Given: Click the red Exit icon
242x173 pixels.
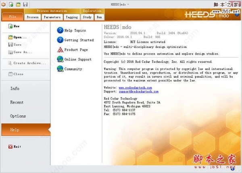Looking at the screenshot, I should pyautogui.click(x=10, y=147).
